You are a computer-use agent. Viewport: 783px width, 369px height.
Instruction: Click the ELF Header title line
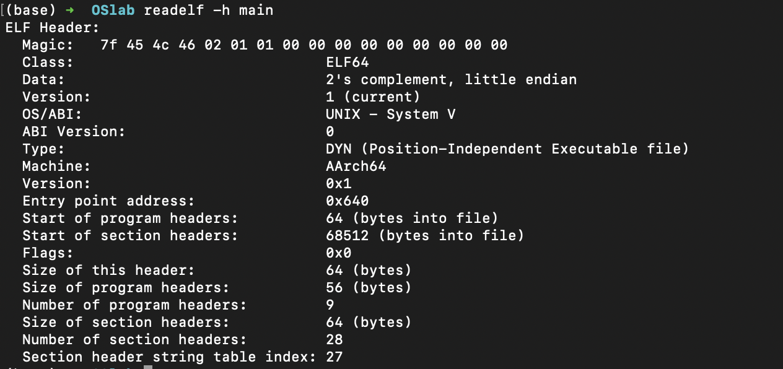pos(52,28)
